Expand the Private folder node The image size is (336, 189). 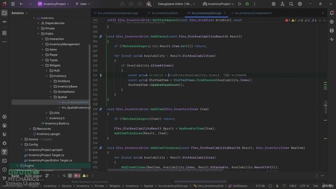click(x=38, y=28)
